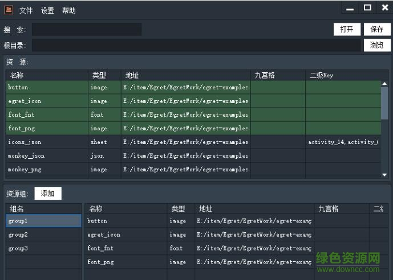
Task: Focus the 搜索 search input field
Action: (87, 30)
